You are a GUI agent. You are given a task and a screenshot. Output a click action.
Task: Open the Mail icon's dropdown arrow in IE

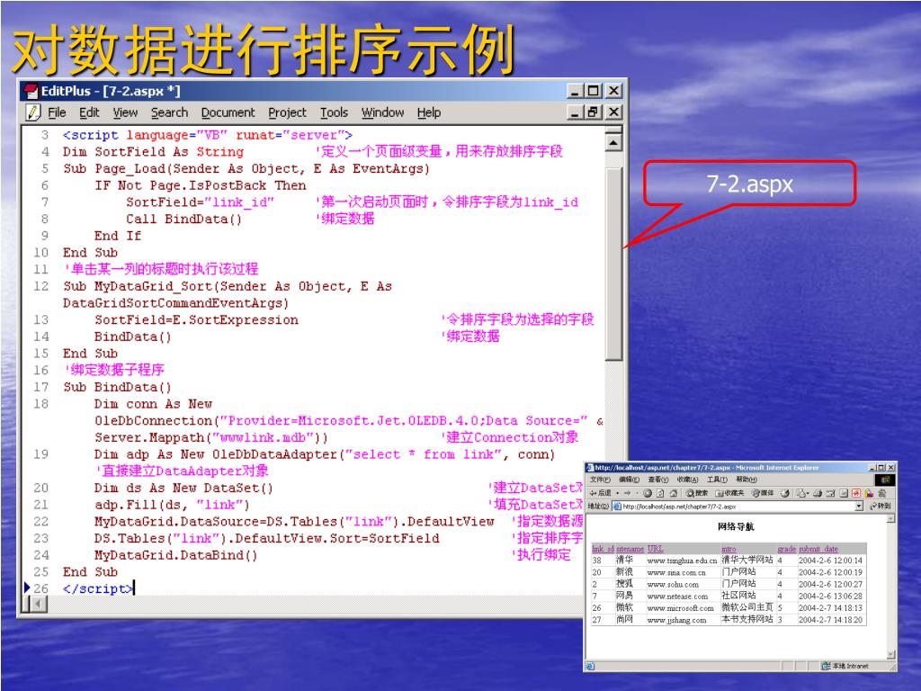point(808,493)
